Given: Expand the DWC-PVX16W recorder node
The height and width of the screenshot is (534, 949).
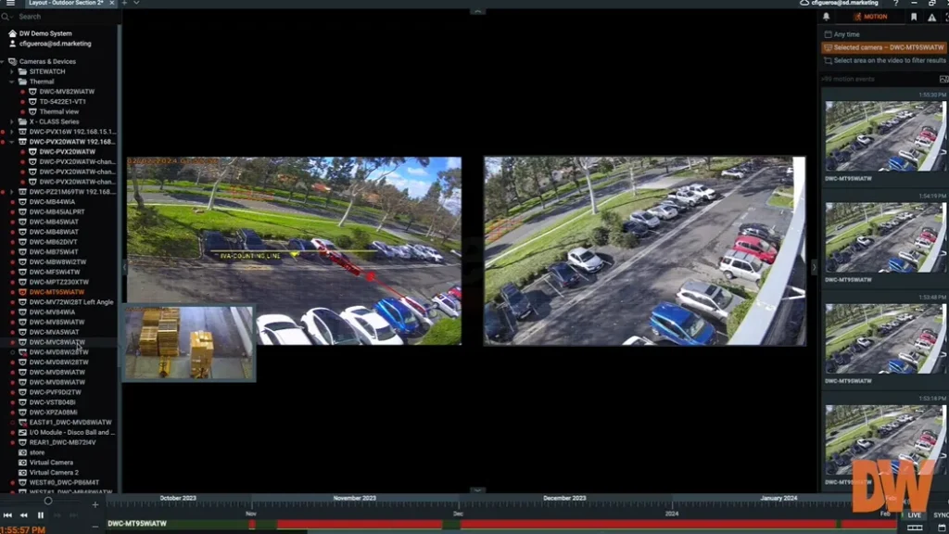Looking at the screenshot, I should pos(11,132).
